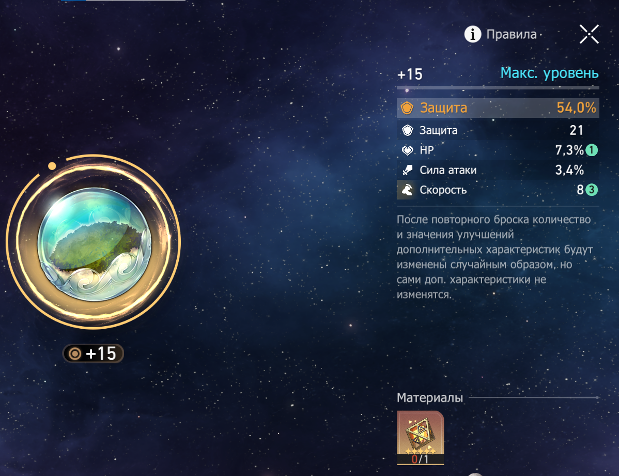Viewport: 619px width, 476px height.
Task: Click the green upgrade badge 3 on Скорость
Action: tap(592, 190)
